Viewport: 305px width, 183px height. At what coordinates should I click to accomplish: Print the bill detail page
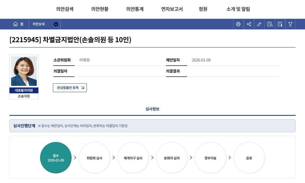click(238, 24)
